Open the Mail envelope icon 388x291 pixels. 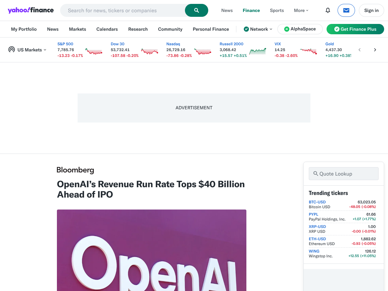pos(346,10)
